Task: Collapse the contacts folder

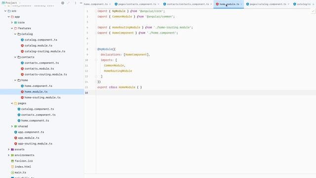Action: coord(15,57)
